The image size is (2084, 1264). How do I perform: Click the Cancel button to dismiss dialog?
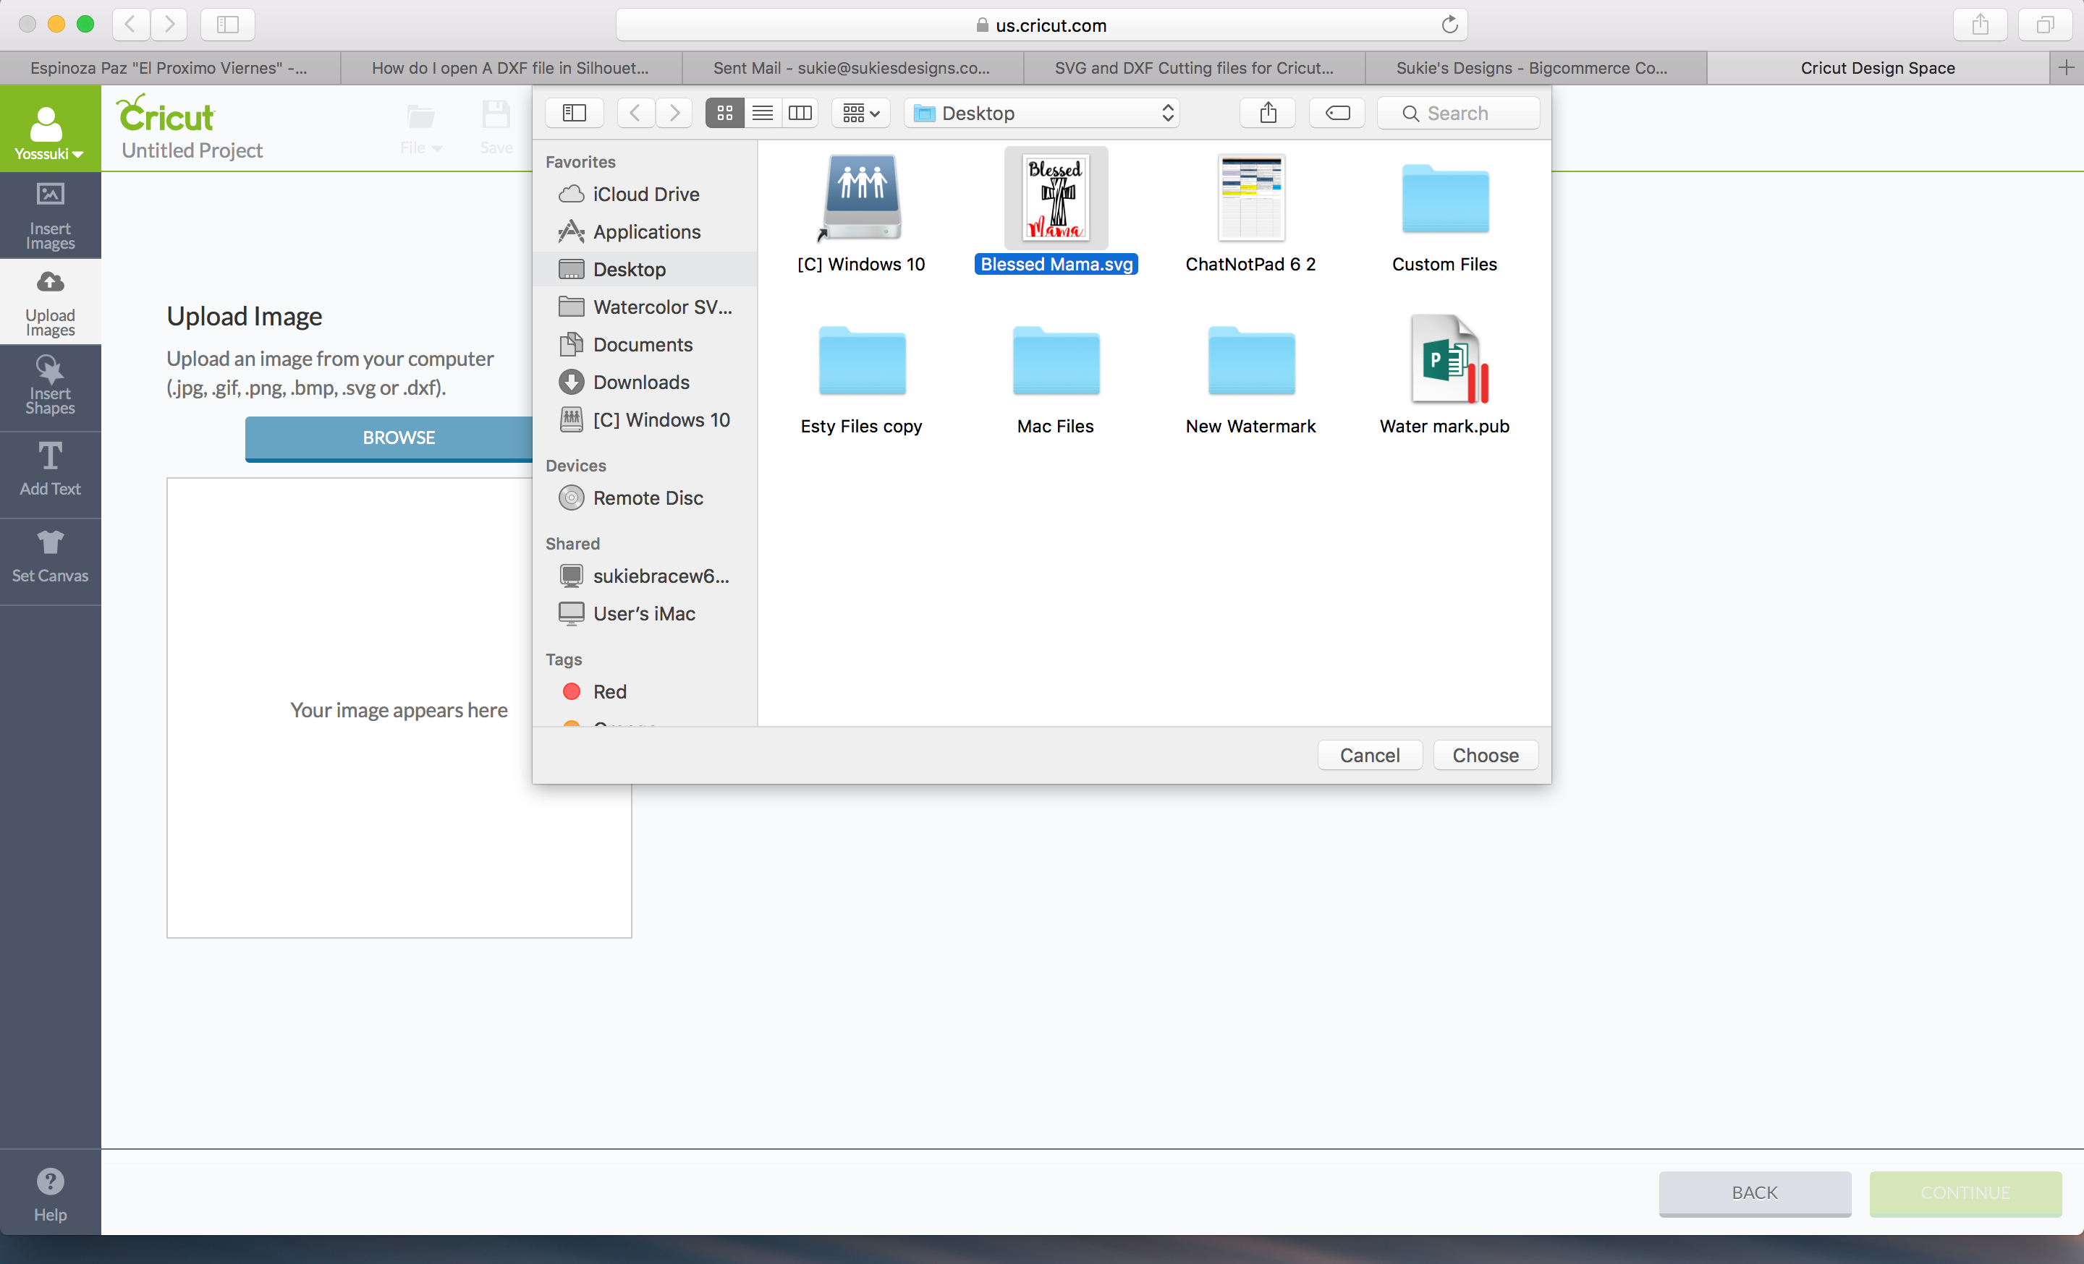(1368, 756)
